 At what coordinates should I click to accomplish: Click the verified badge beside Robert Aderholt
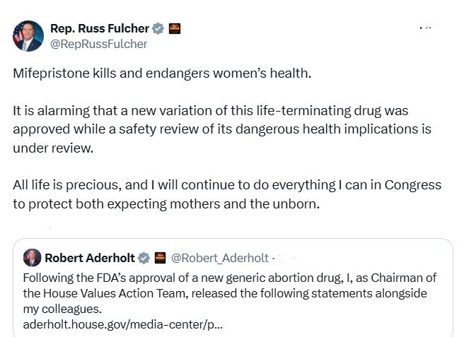(x=144, y=258)
